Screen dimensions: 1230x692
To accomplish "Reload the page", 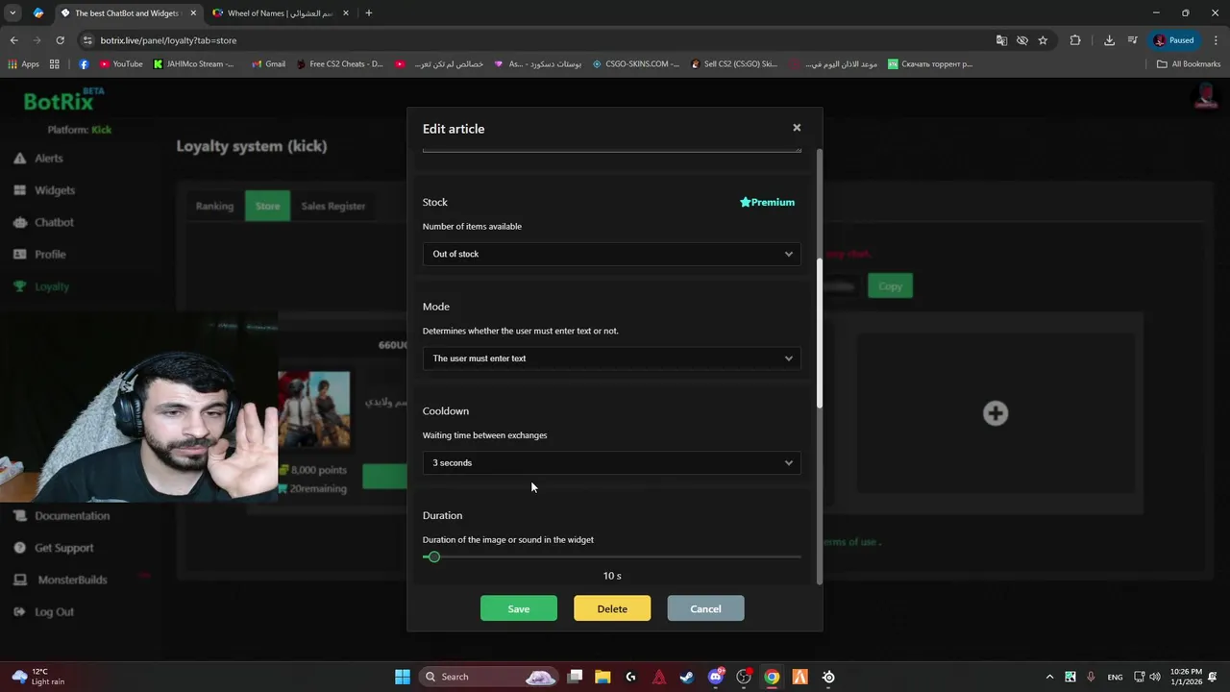I will coord(60,40).
